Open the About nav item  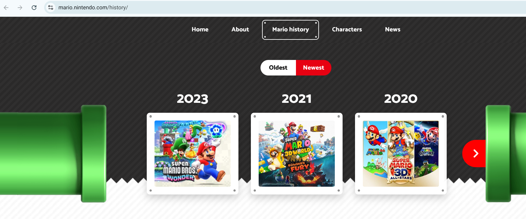(x=240, y=30)
